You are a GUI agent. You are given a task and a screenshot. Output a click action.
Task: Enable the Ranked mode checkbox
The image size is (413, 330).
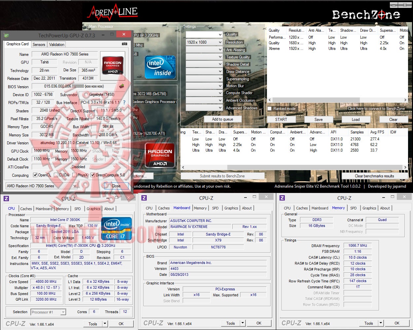270,108
